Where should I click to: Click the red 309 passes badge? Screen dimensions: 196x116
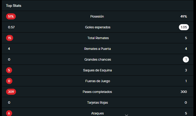coord(11,92)
